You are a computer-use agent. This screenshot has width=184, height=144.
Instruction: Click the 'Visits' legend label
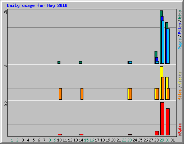click(x=180, y=78)
